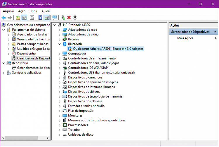
Task: Click the red X uninstall device icon
Action: [69, 18]
